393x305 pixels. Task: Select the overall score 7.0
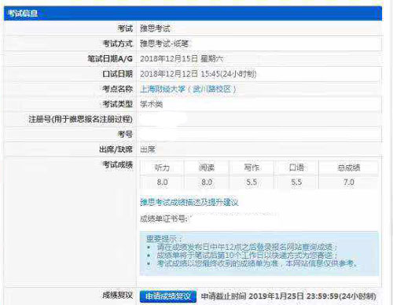349,182
